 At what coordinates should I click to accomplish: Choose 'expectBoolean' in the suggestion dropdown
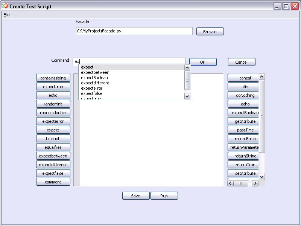(94, 78)
